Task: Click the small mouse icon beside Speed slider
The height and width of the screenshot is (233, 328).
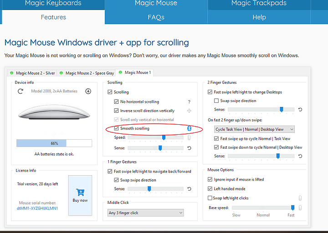Action: click(x=189, y=137)
